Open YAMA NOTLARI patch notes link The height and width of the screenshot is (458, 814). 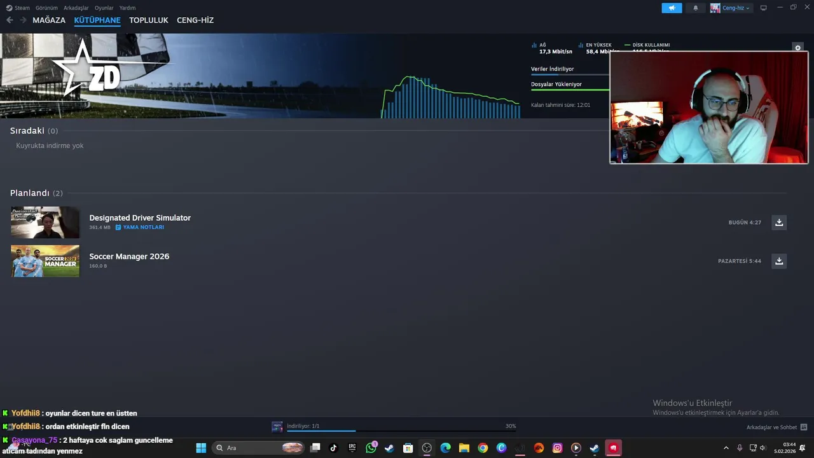coord(140,227)
